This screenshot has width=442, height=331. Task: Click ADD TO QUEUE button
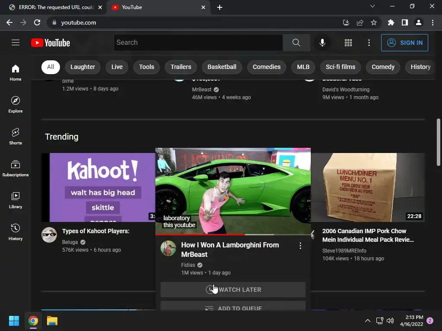pos(233,306)
